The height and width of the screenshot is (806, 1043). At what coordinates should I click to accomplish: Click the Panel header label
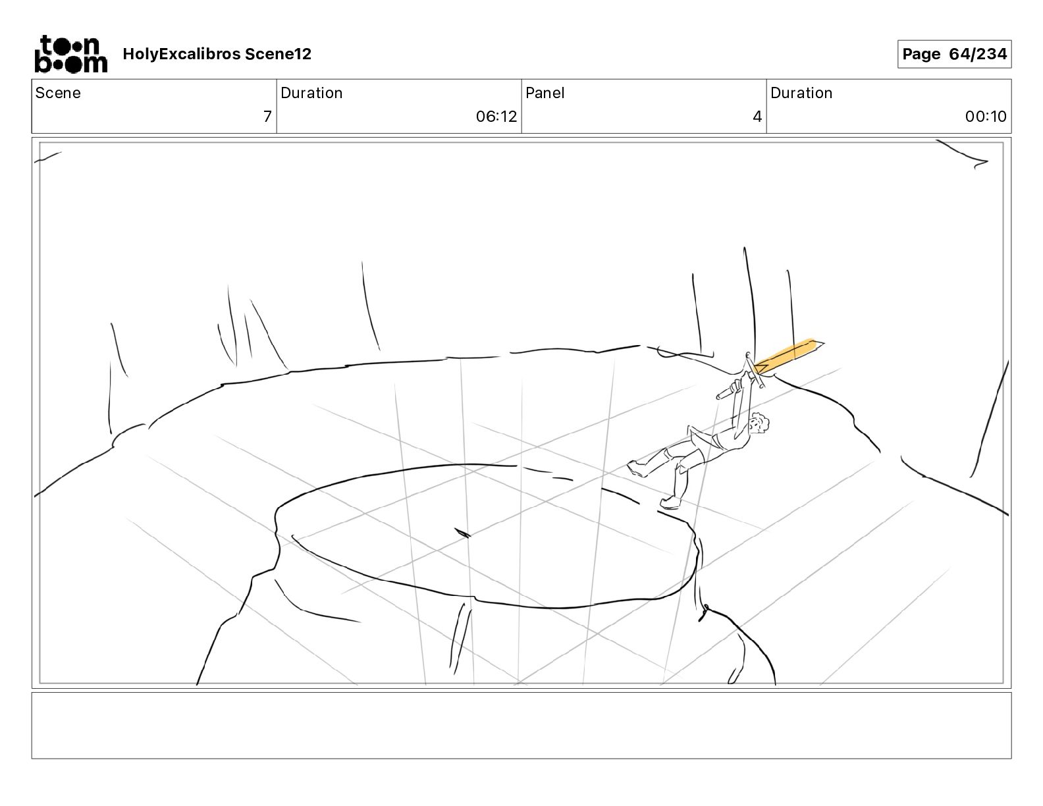pos(545,93)
